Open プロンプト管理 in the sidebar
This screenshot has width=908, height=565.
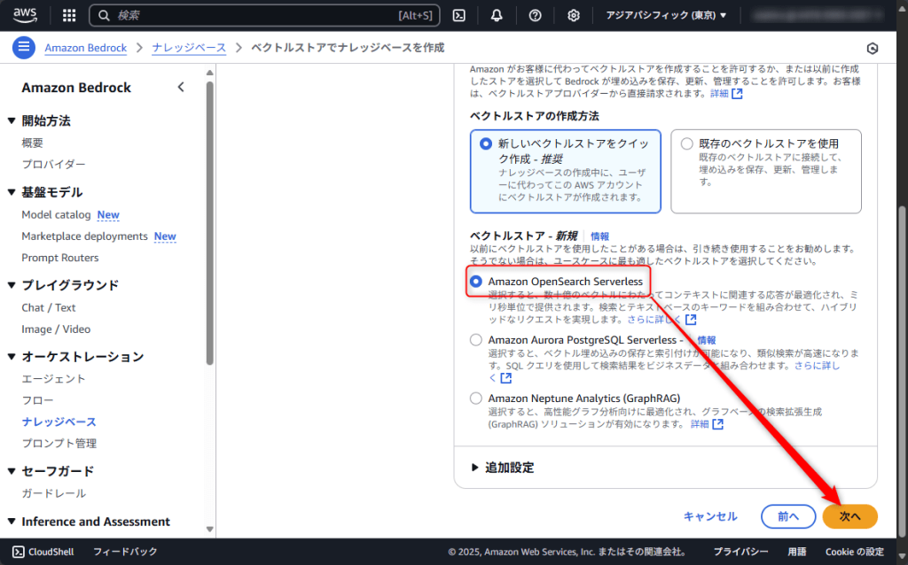(59, 443)
